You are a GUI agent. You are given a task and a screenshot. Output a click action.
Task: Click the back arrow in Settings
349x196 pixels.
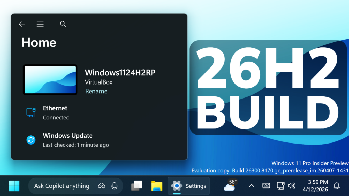click(x=22, y=24)
